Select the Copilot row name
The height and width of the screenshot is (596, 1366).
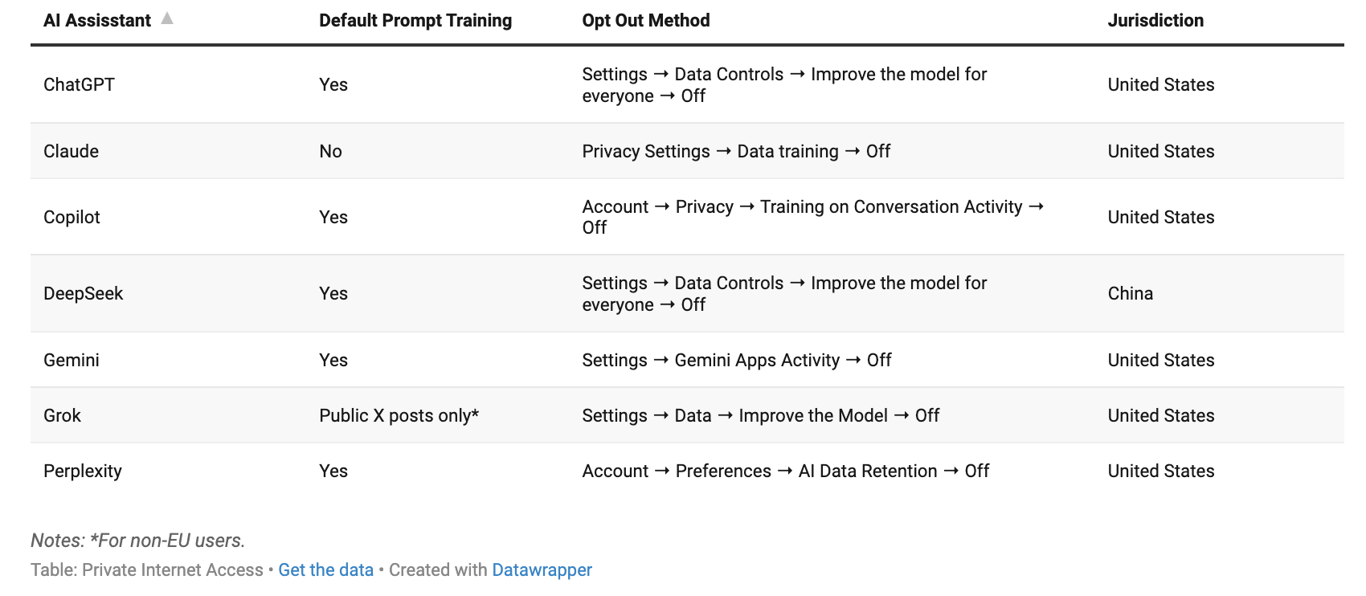[x=72, y=217]
